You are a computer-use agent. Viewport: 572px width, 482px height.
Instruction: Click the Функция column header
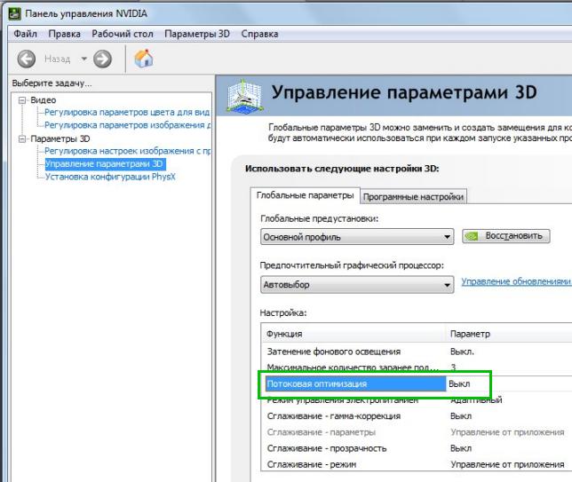pos(354,334)
